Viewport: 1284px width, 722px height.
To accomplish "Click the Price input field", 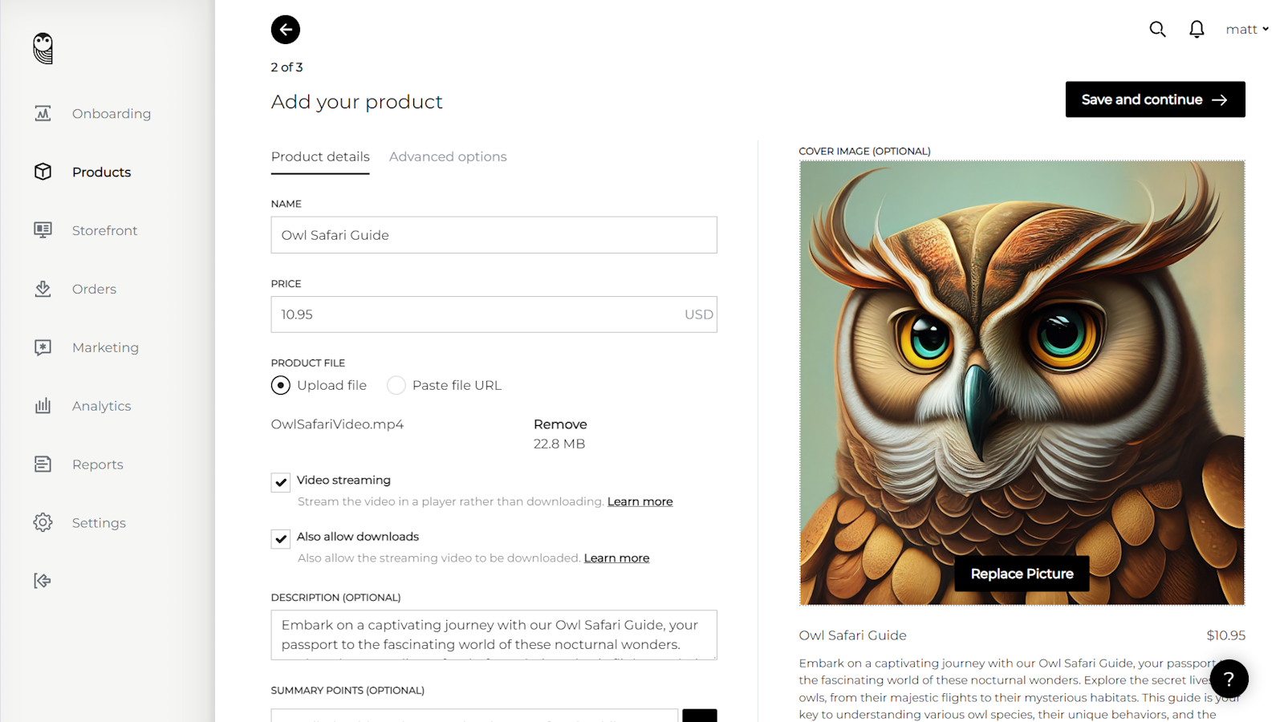I will click(494, 314).
